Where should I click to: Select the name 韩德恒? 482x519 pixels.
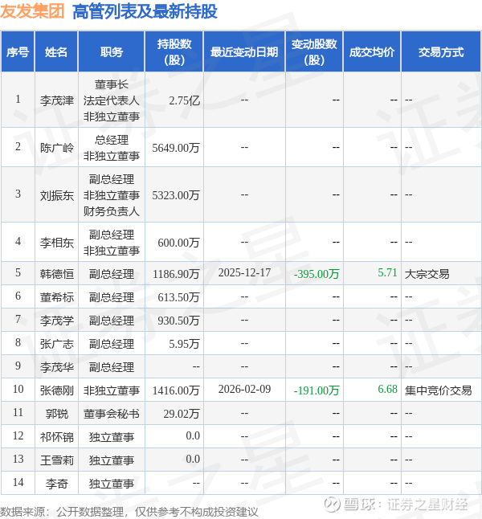pos(57,274)
